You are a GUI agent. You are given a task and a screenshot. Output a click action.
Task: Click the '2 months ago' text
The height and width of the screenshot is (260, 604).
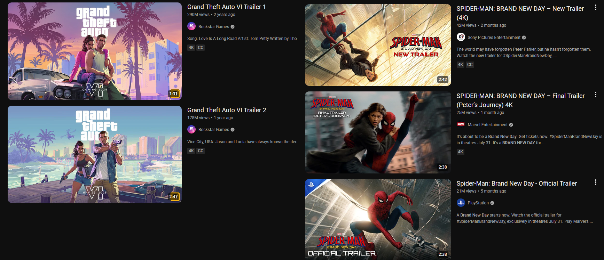tap(494, 25)
